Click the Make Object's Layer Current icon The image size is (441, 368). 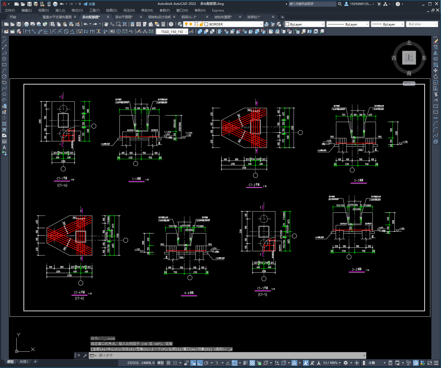pyautogui.click(x=266, y=24)
